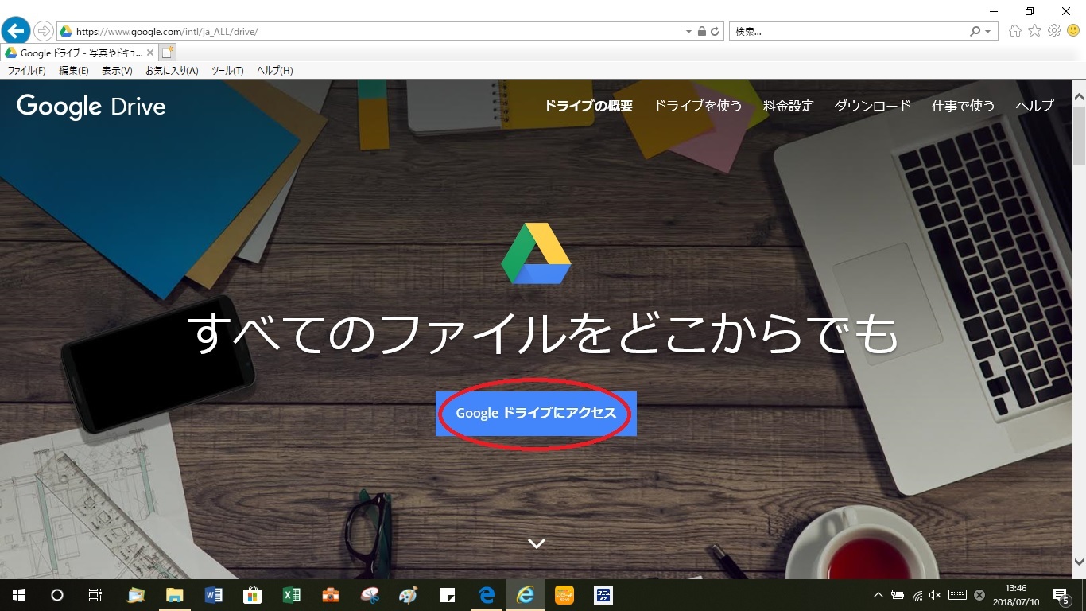The height and width of the screenshot is (611, 1086).
Task: Open the ダウンロード link
Action: coord(872,106)
